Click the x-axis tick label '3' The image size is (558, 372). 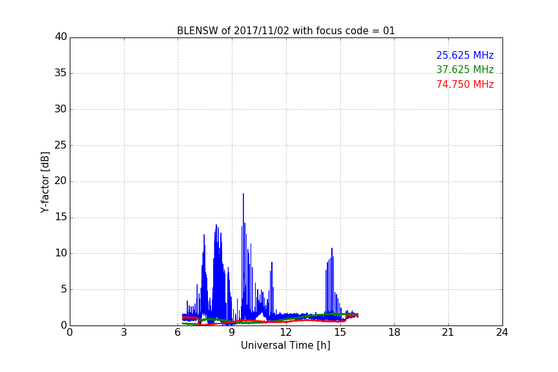click(x=124, y=333)
